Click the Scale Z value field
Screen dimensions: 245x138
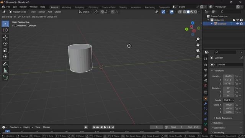pyautogui.click(x=229, y=112)
